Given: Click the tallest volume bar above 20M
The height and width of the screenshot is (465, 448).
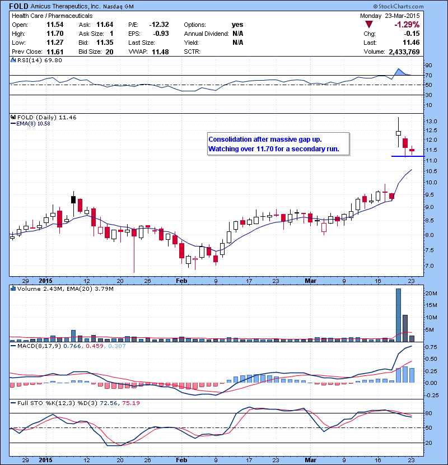Looking at the screenshot, I should click(398, 315).
